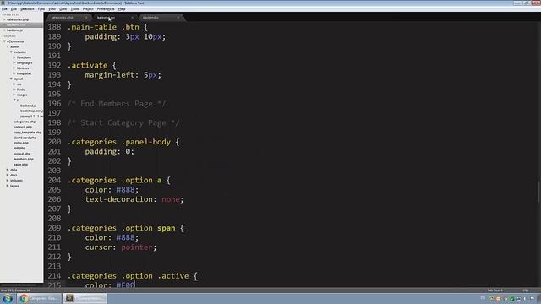Open the View menu
541x304 pixels.
(x=52, y=9)
